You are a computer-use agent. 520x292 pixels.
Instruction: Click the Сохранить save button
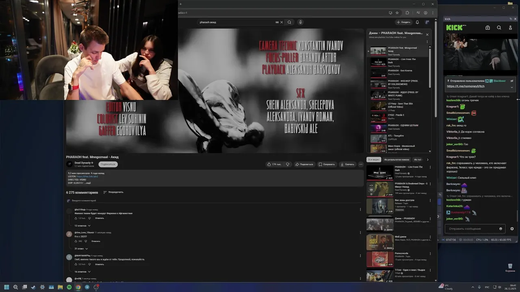[x=327, y=164]
